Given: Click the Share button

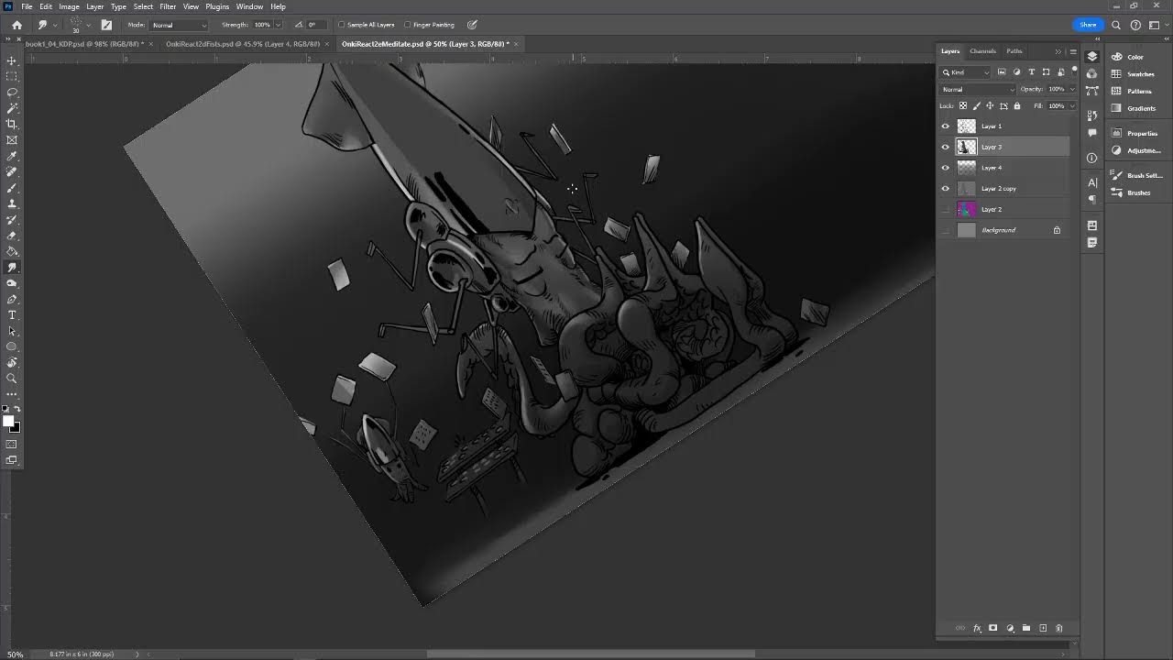Looking at the screenshot, I should [x=1088, y=25].
